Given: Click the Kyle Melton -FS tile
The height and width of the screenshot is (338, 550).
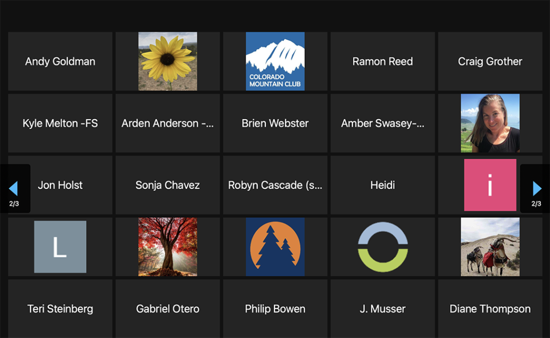Looking at the screenshot, I should click(60, 123).
